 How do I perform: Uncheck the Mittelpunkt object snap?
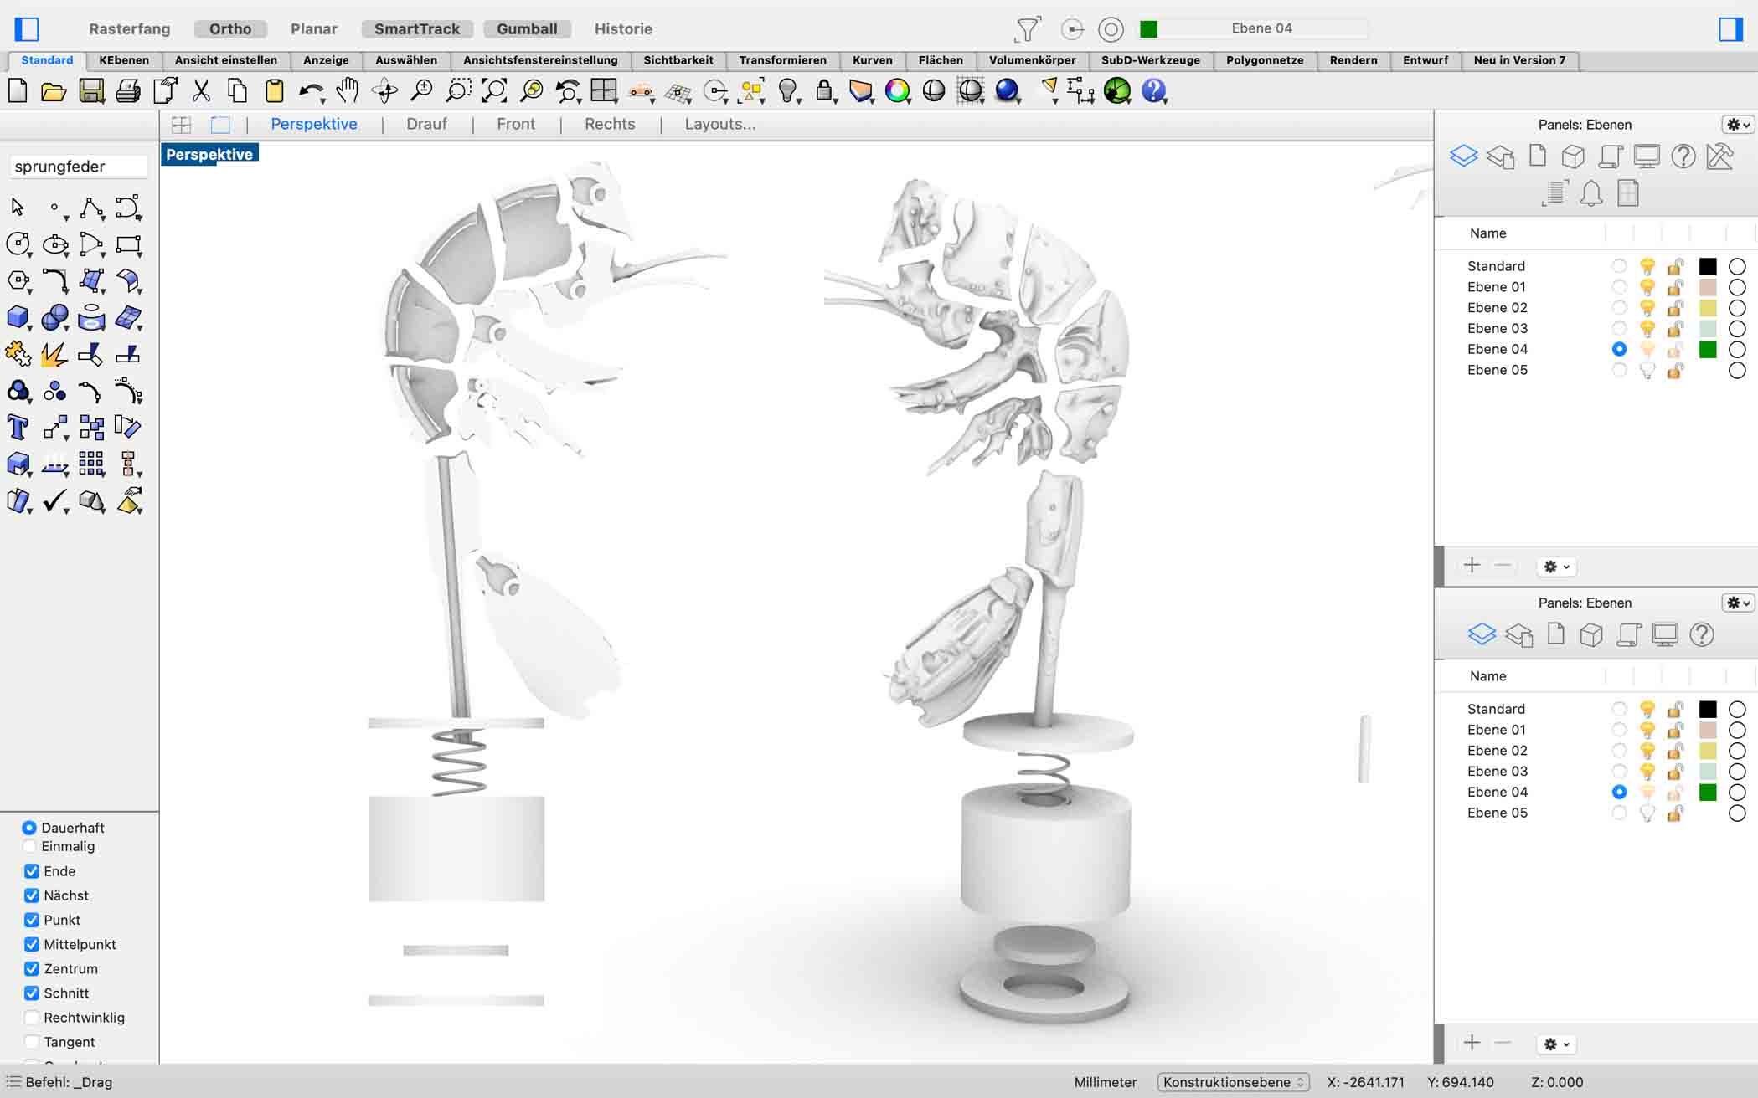32,944
